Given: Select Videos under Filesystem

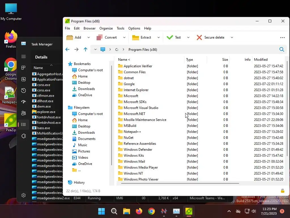Looking at the screenshot, I should click(x=80, y=158).
